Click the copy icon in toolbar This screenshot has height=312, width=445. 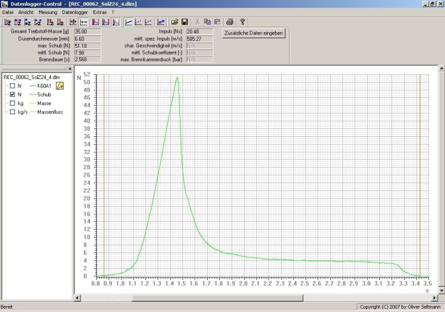click(x=207, y=22)
